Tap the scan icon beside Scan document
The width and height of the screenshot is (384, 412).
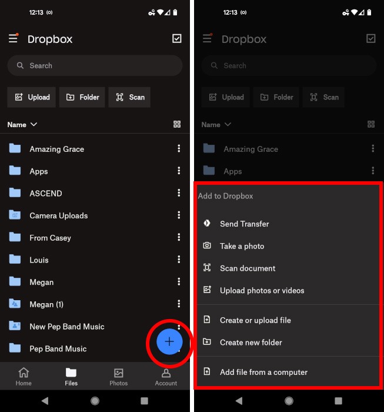pos(207,267)
